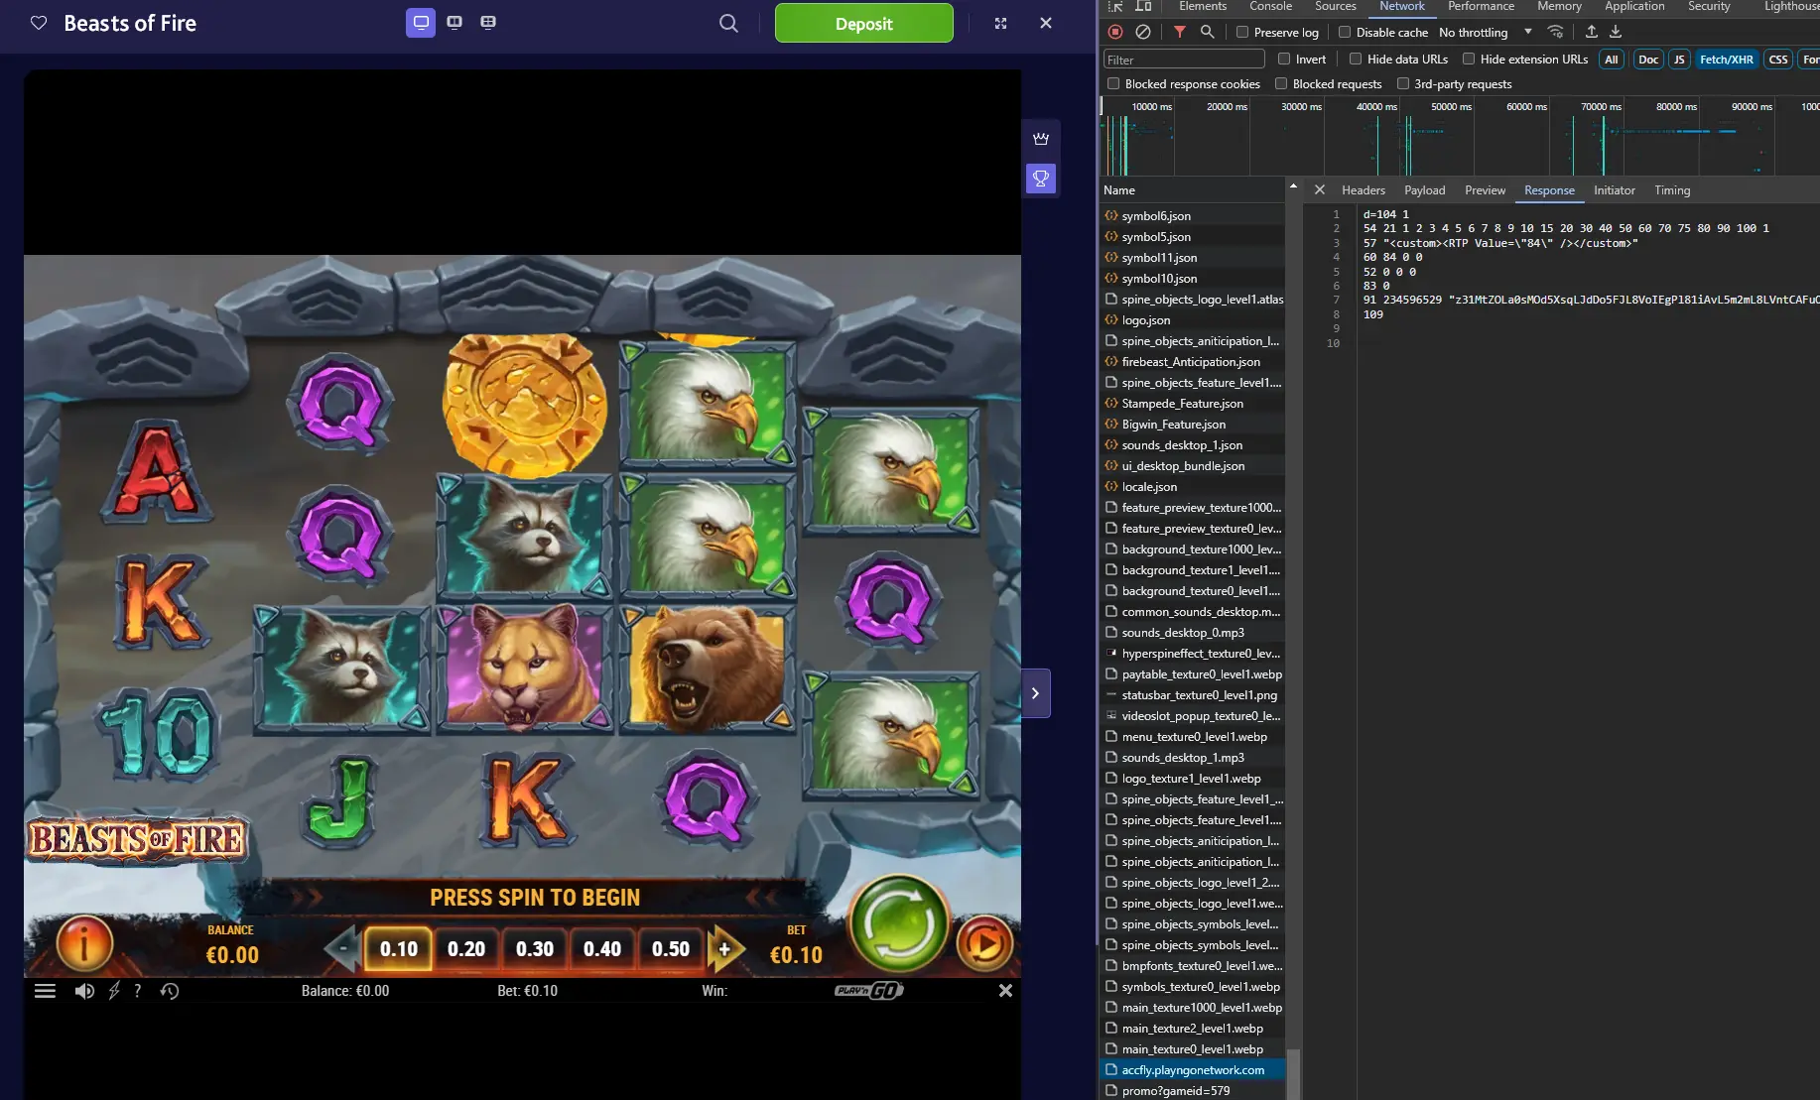
Task: Open the game info button
Action: coord(84,943)
